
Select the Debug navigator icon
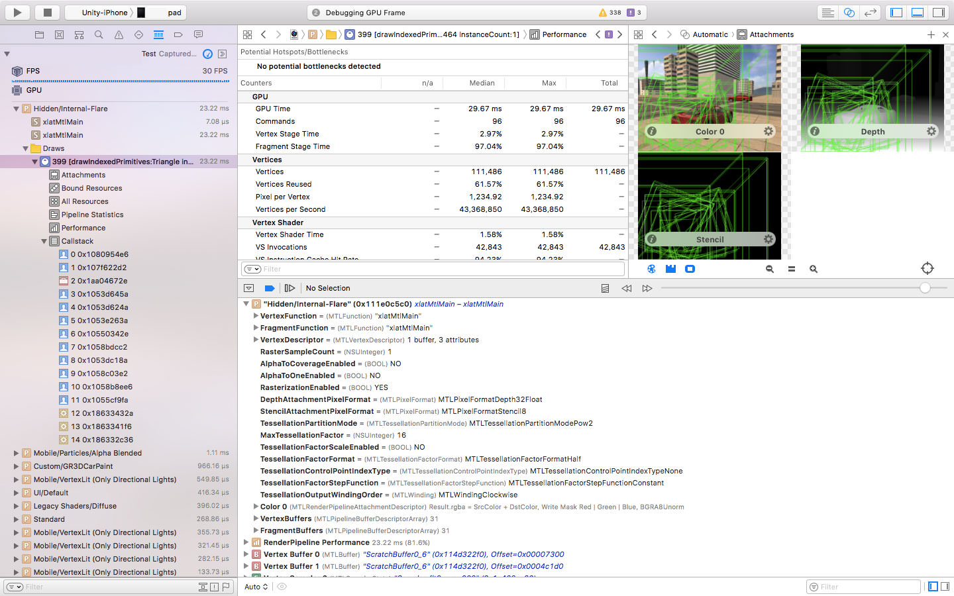[158, 35]
